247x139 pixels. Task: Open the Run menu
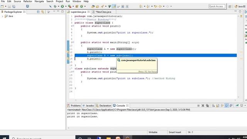(x=68, y=2)
